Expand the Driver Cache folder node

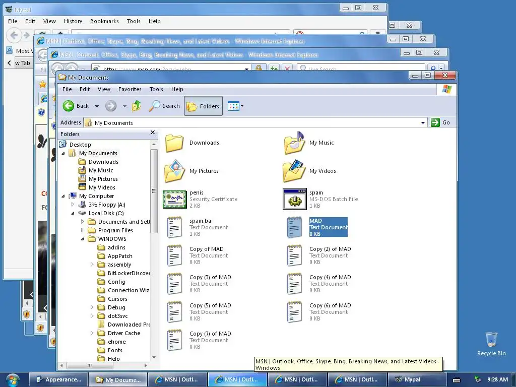pos(92,333)
